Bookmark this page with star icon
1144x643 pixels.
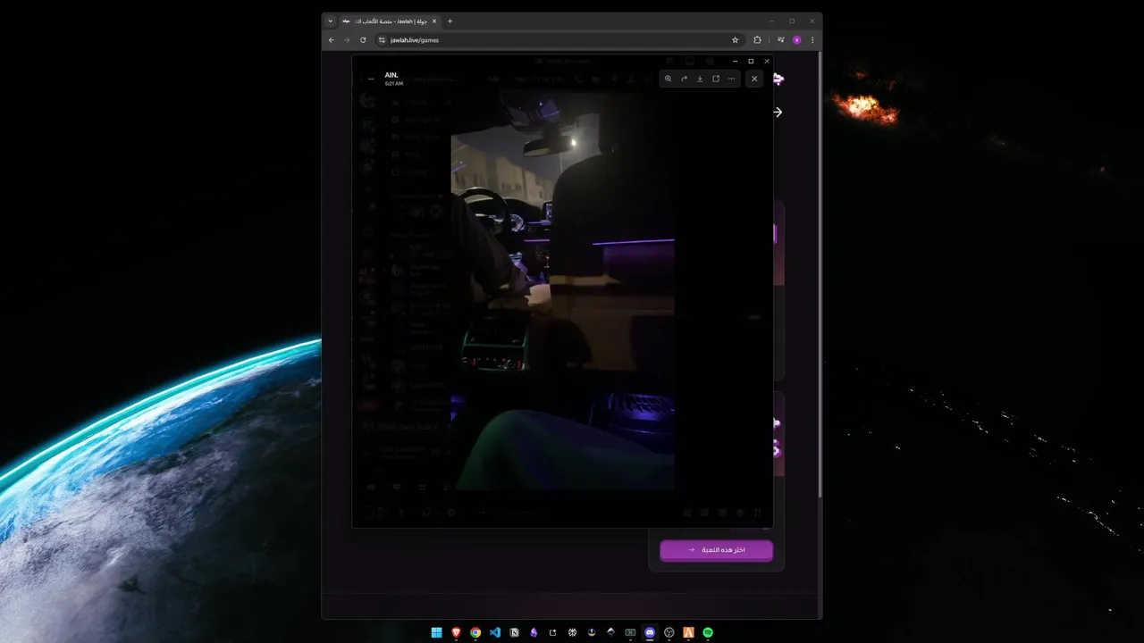point(736,40)
